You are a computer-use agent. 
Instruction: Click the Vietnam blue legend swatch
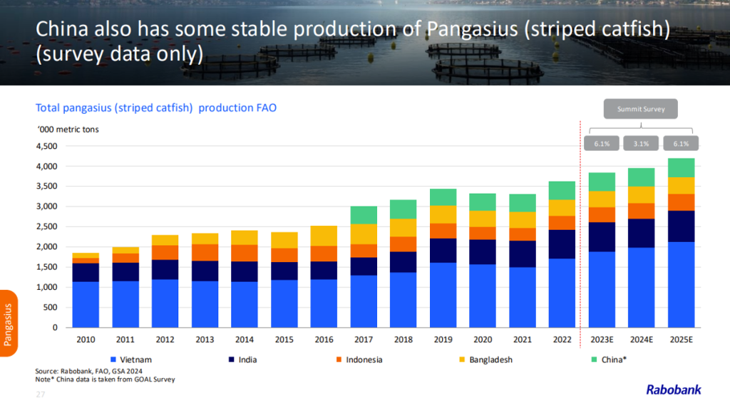(x=114, y=360)
